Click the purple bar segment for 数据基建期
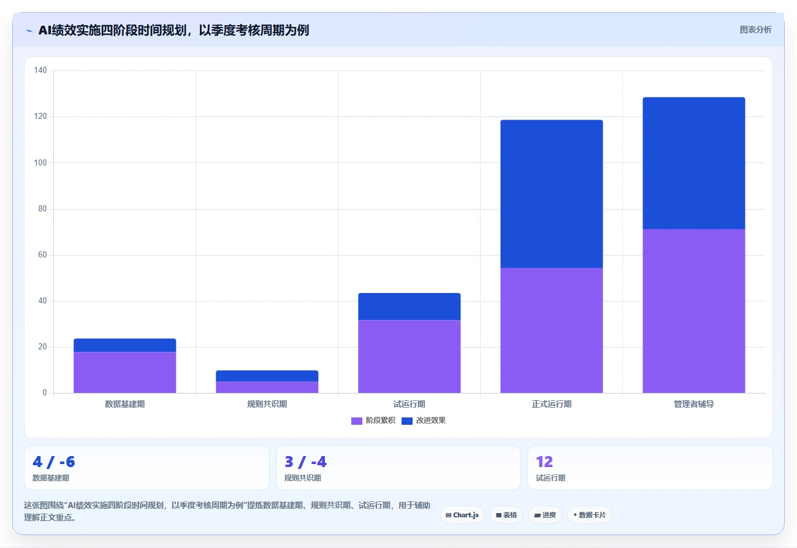The width and height of the screenshot is (797, 548). pyautogui.click(x=125, y=372)
